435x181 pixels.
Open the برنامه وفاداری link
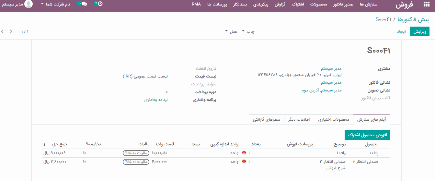point(156,100)
